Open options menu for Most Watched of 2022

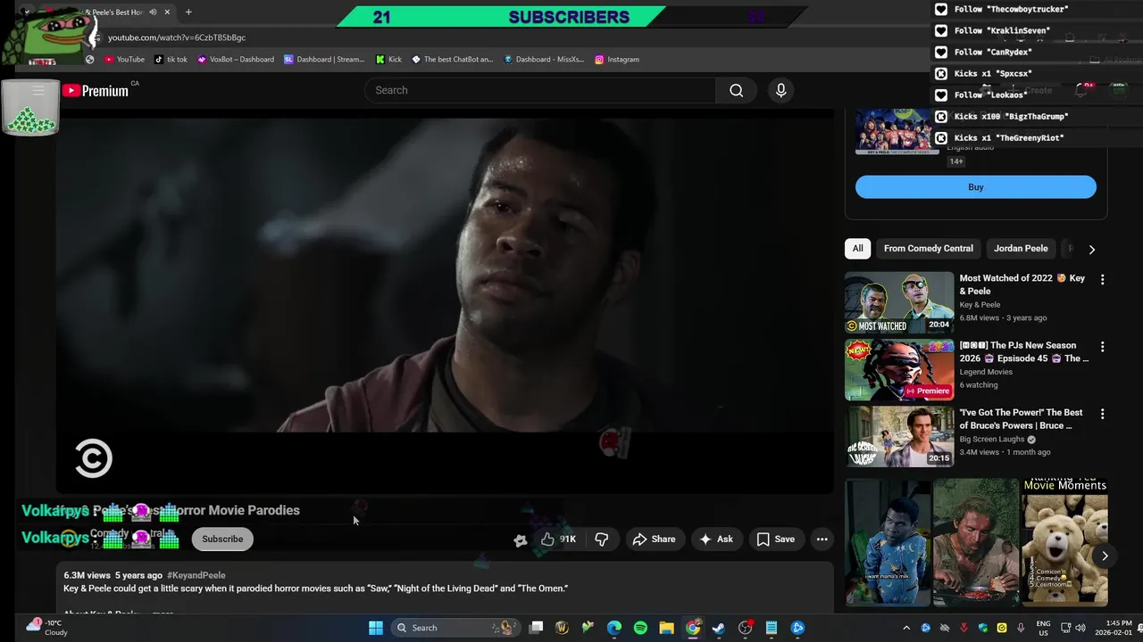click(x=1102, y=279)
